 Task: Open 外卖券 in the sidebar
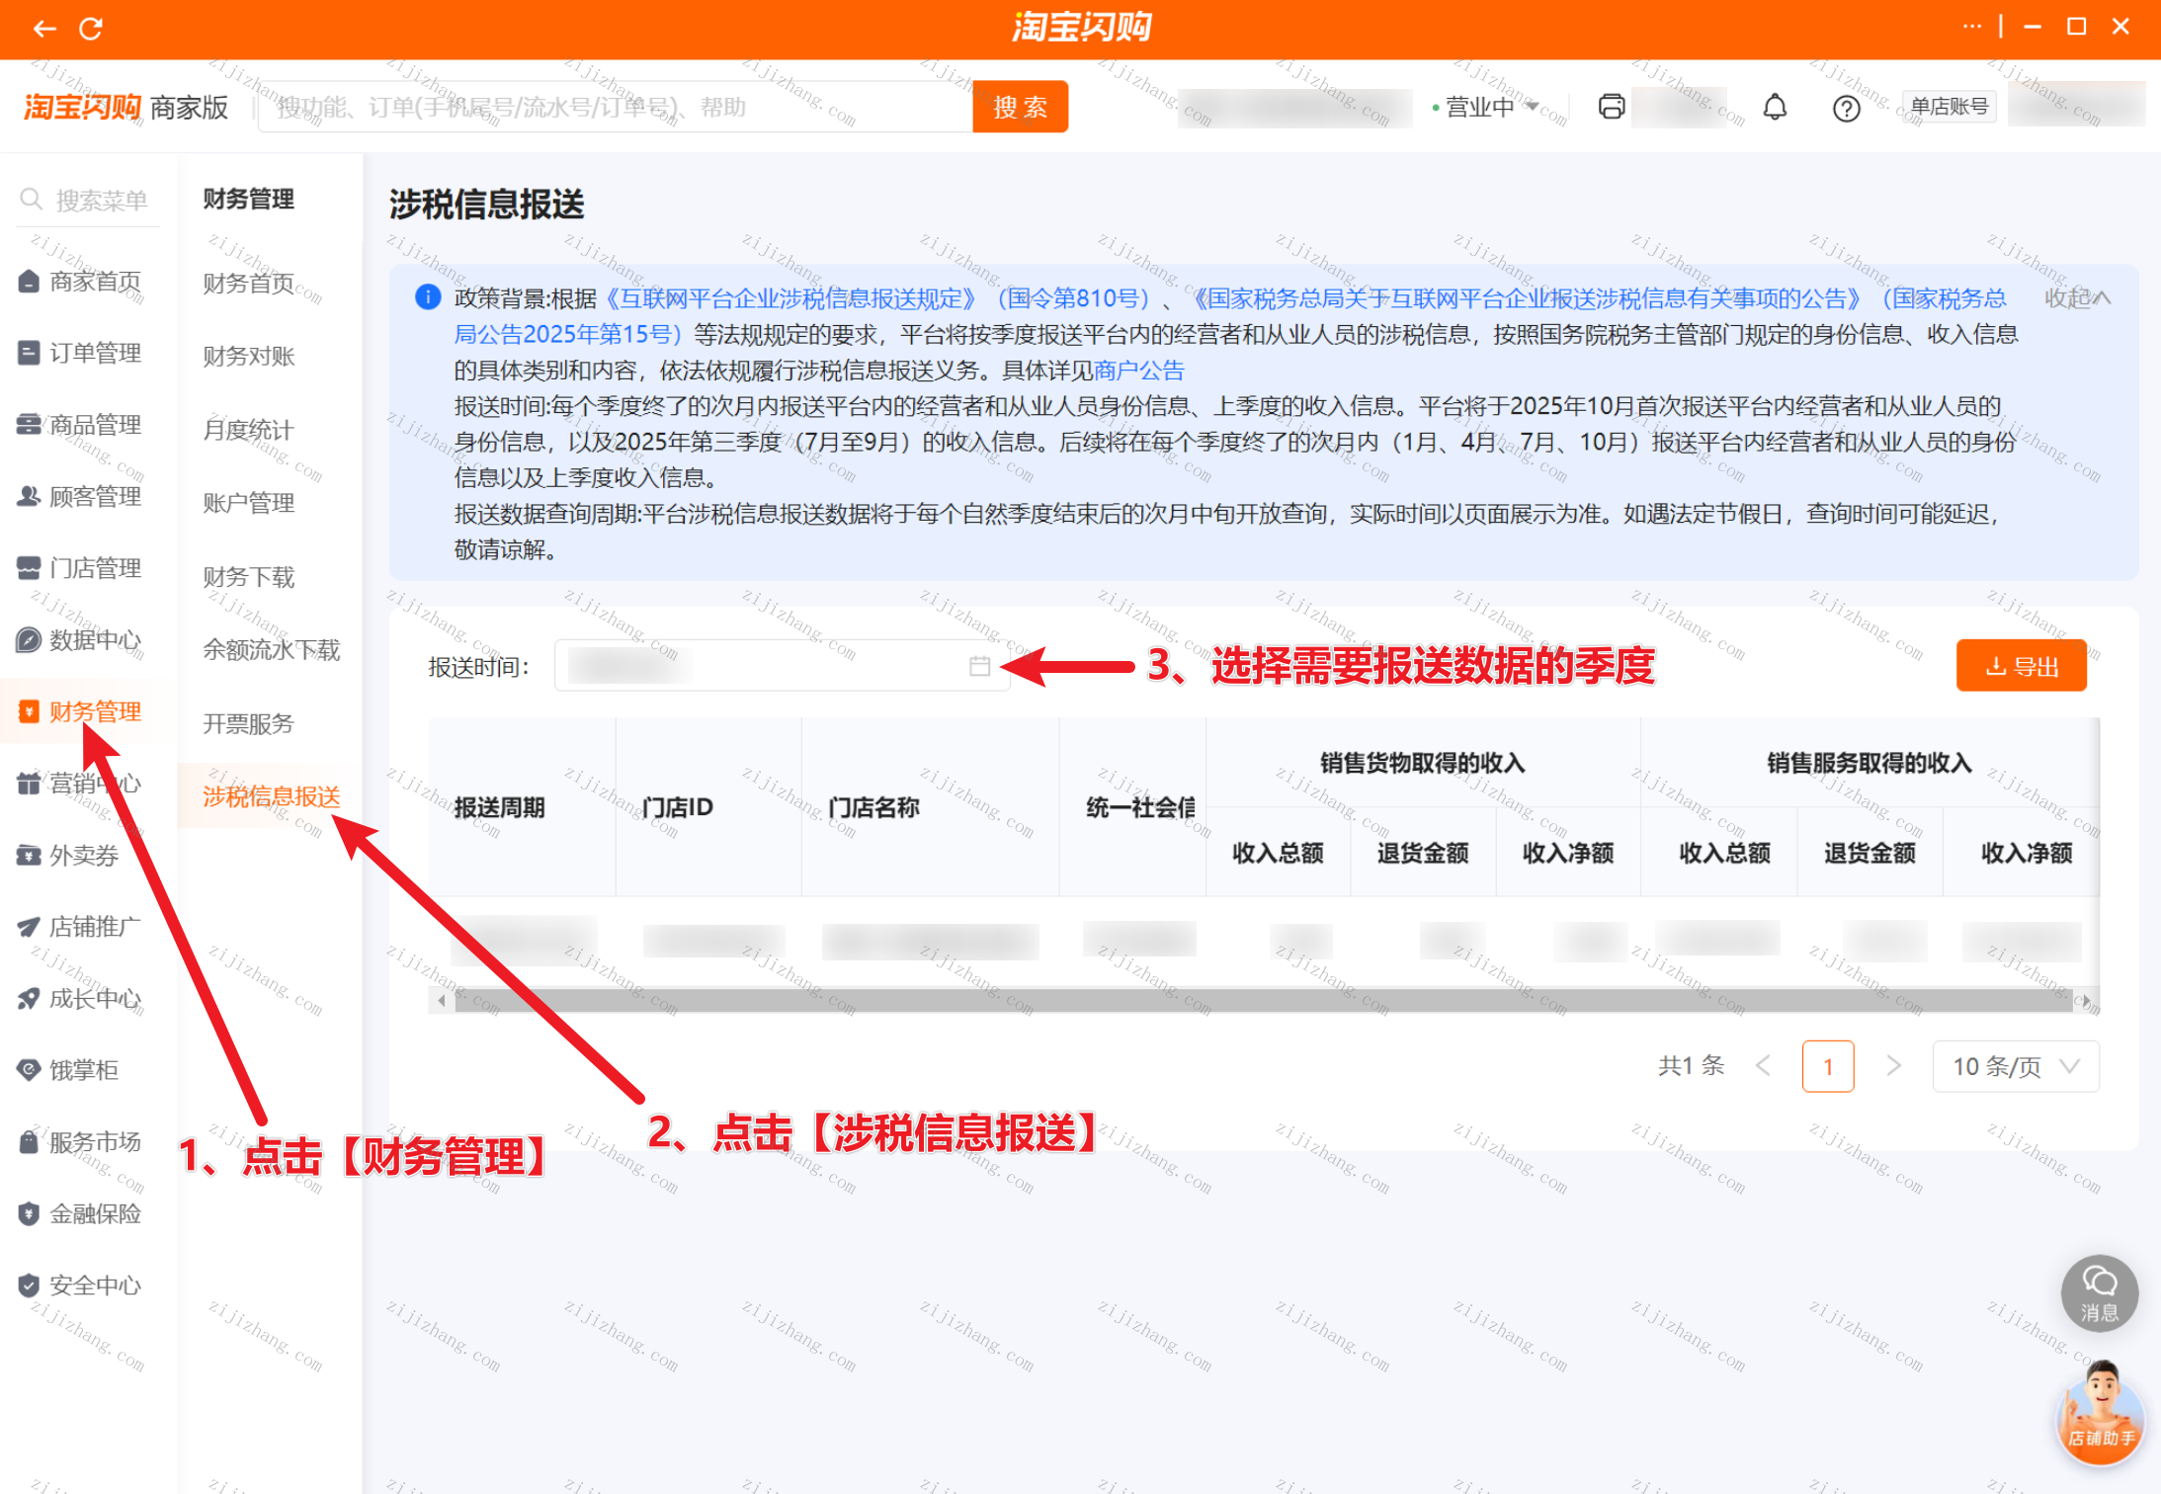click(68, 855)
